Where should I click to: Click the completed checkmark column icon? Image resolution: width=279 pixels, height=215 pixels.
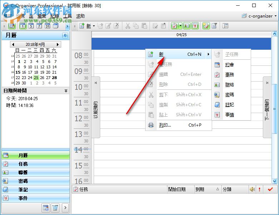tap(270, 189)
